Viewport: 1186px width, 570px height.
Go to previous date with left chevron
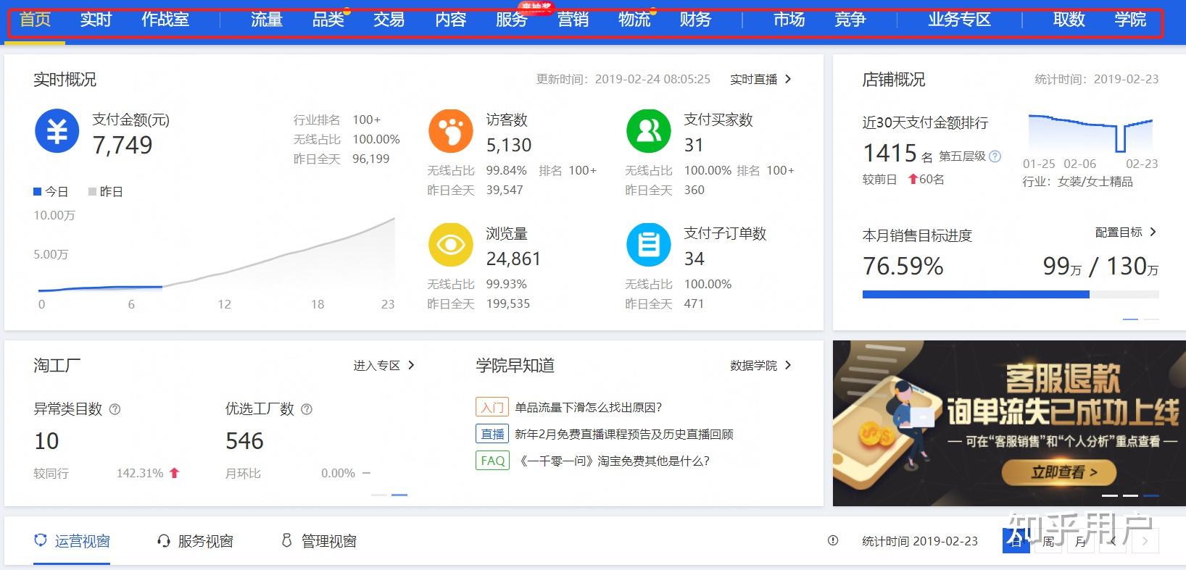click(x=1113, y=541)
